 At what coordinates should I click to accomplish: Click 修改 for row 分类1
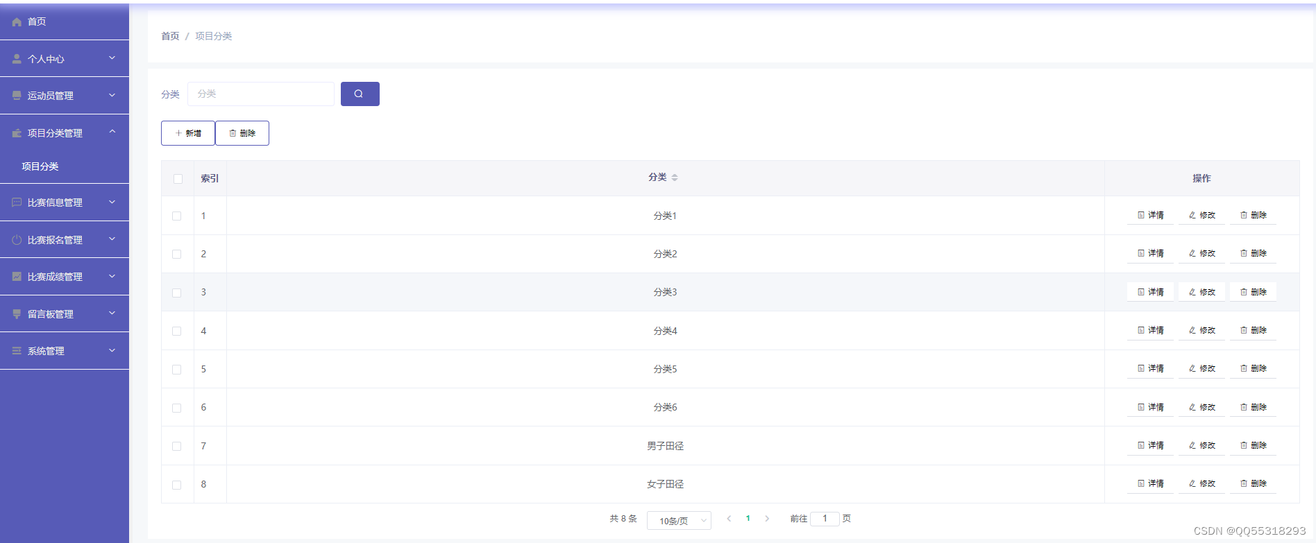click(x=1201, y=215)
